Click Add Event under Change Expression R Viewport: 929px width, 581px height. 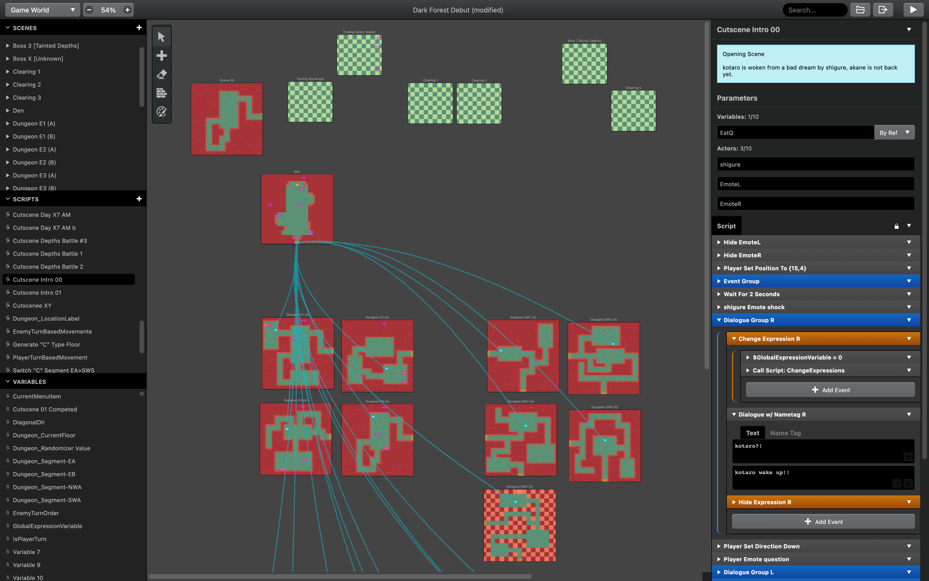830,390
